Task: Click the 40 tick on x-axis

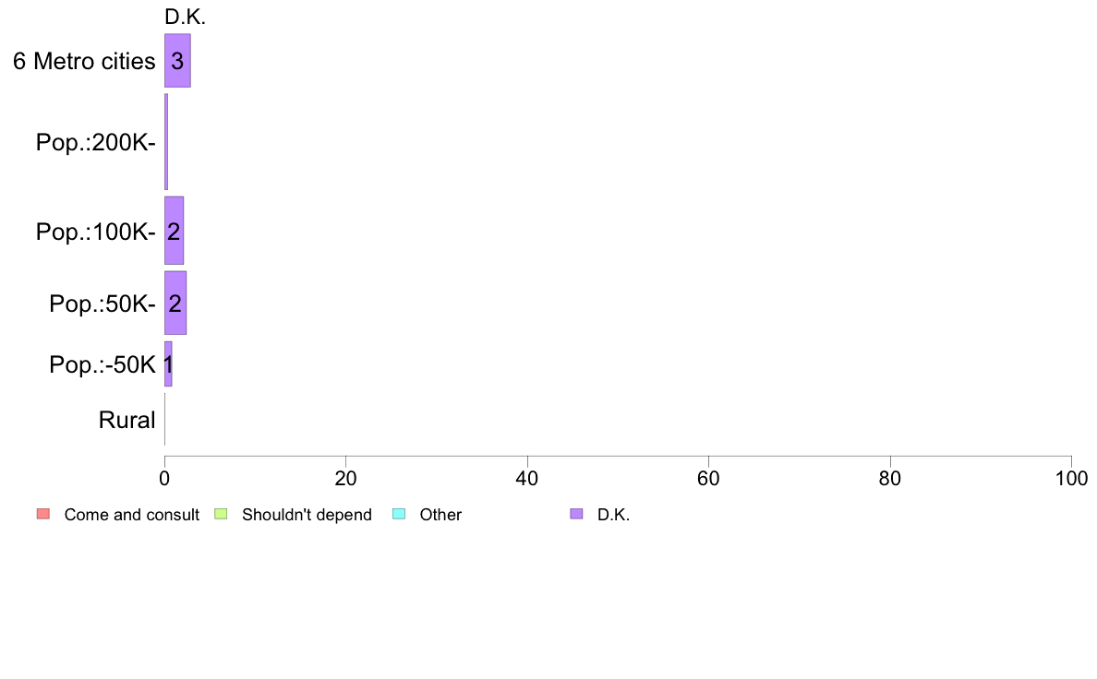Action: point(527,478)
